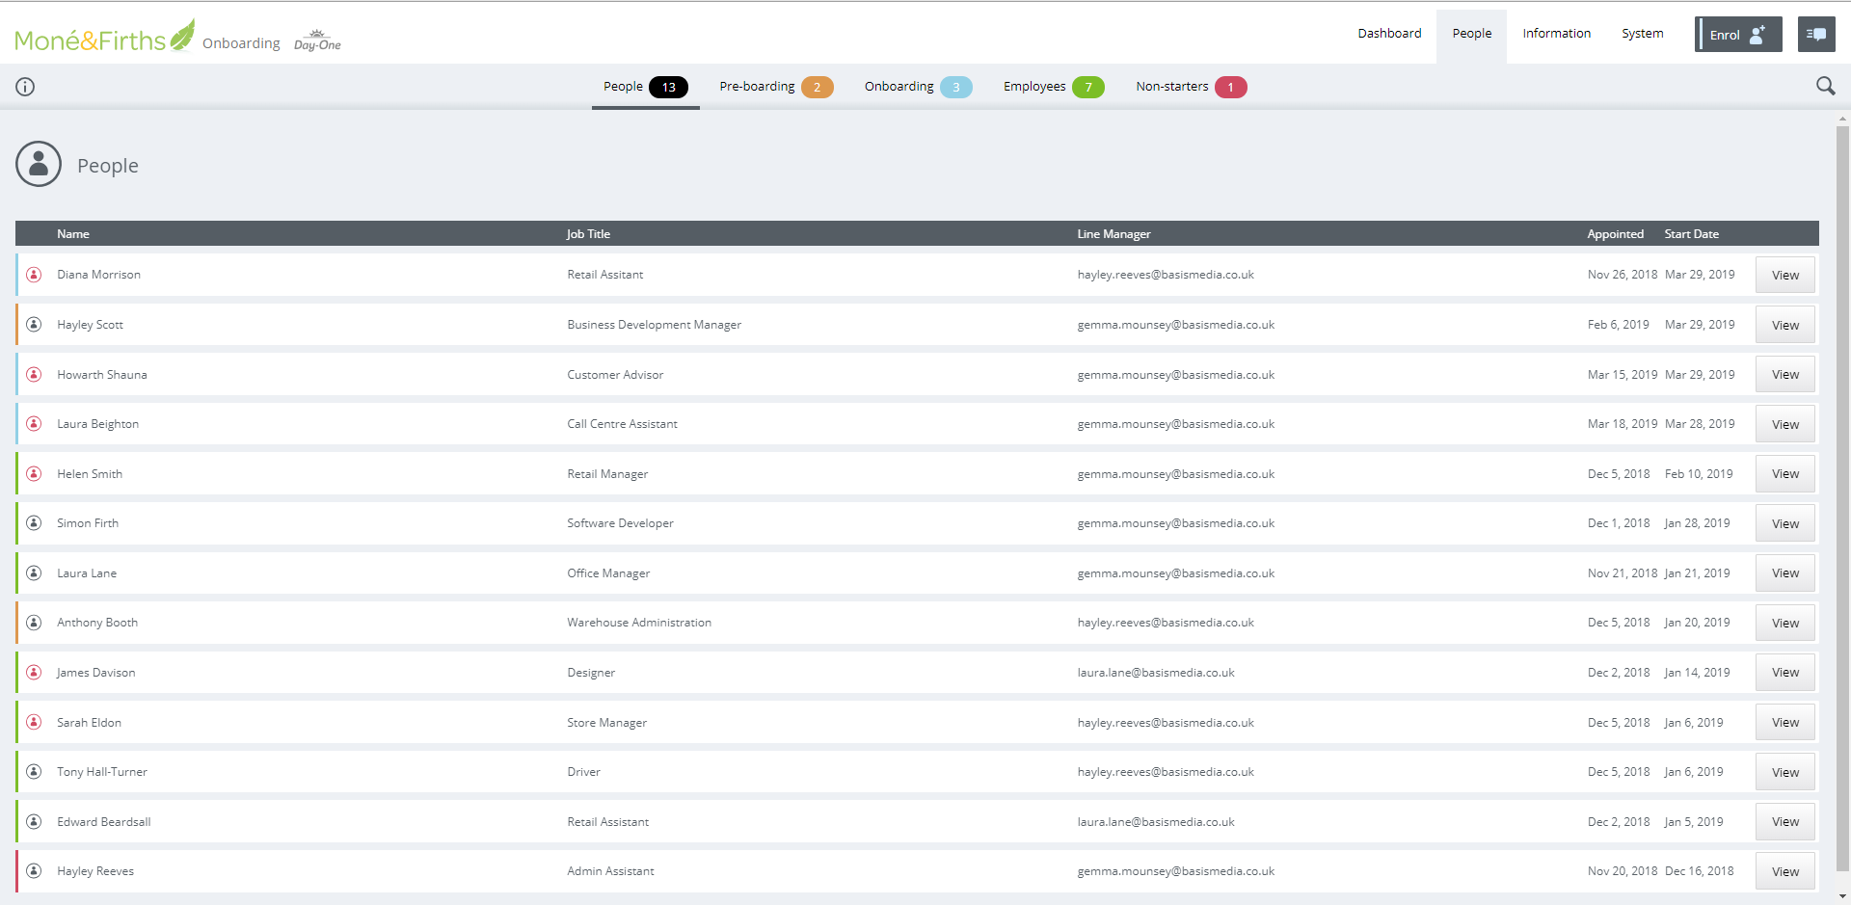View Laura Beighton's record
1851x905 pixels.
point(1784,424)
